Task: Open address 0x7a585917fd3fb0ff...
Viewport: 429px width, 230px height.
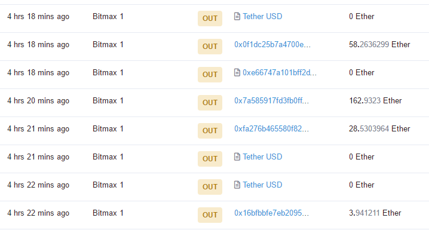Action: (x=271, y=100)
